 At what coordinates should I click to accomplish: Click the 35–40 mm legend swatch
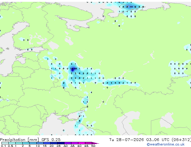point(74,143)
